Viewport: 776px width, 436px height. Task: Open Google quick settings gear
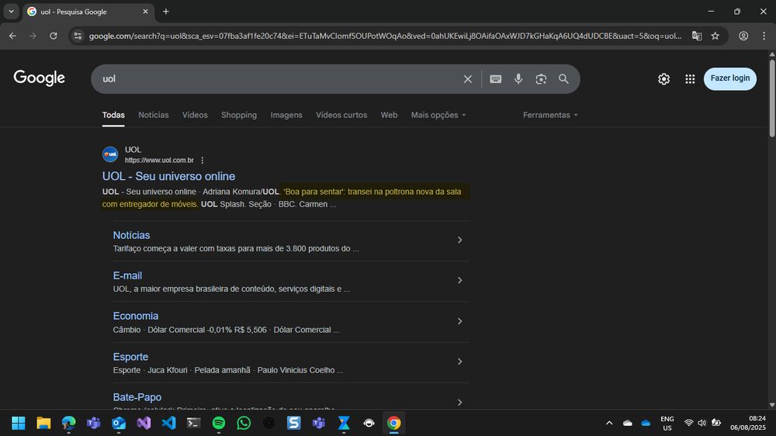coord(663,78)
